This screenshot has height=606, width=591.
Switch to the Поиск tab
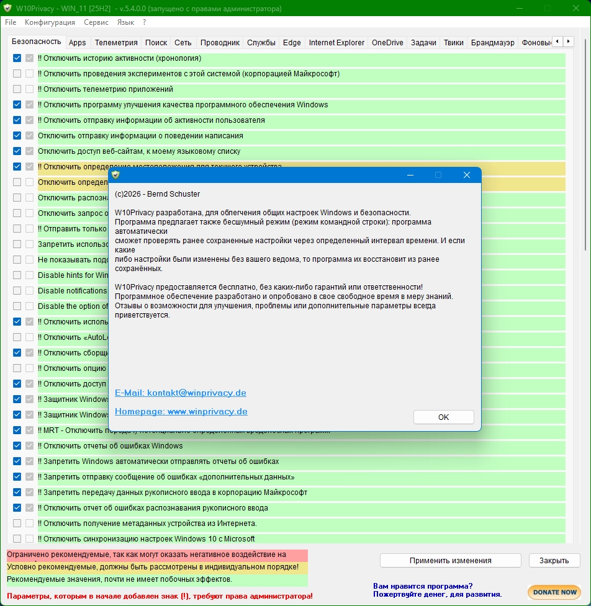point(156,43)
